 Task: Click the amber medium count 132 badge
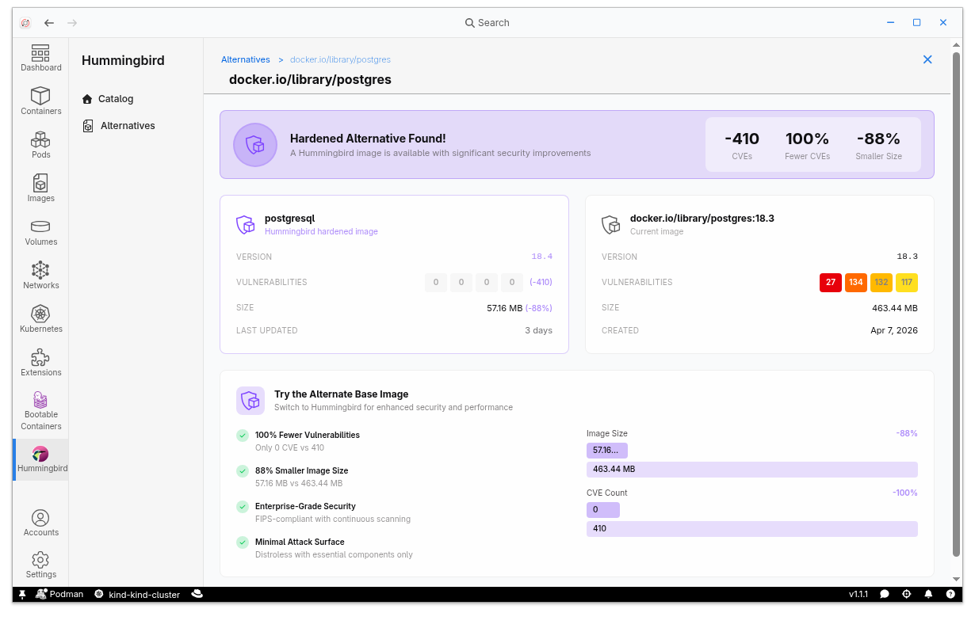pyautogui.click(x=881, y=283)
